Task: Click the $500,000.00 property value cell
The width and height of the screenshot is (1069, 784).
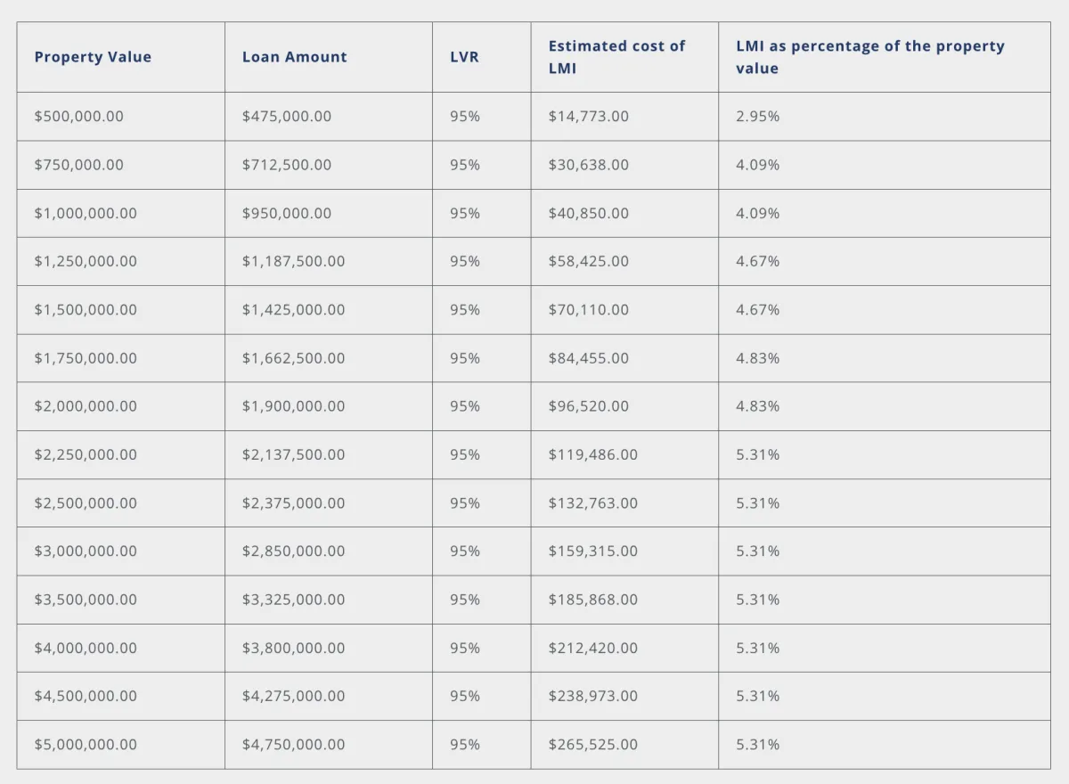Action: [78, 117]
